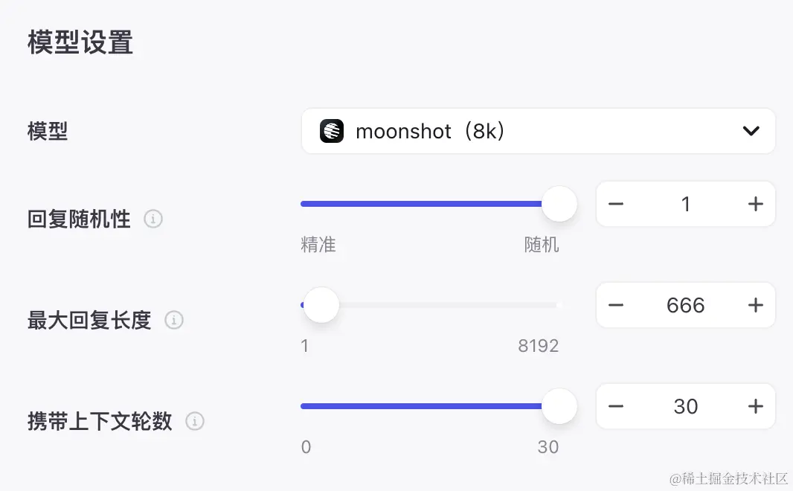The image size is (793, 491).
Task: Click the 携带上下文轮数 slider handle
Action: pos(559,406)
